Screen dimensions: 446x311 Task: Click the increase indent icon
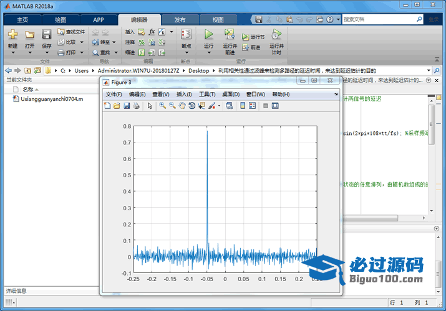(152, 52)
